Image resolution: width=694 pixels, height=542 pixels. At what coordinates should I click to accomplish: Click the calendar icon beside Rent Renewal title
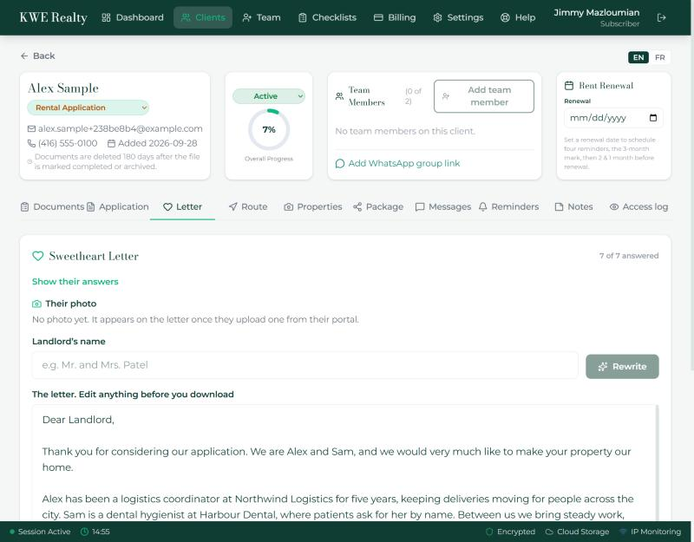tap(569, 85)
